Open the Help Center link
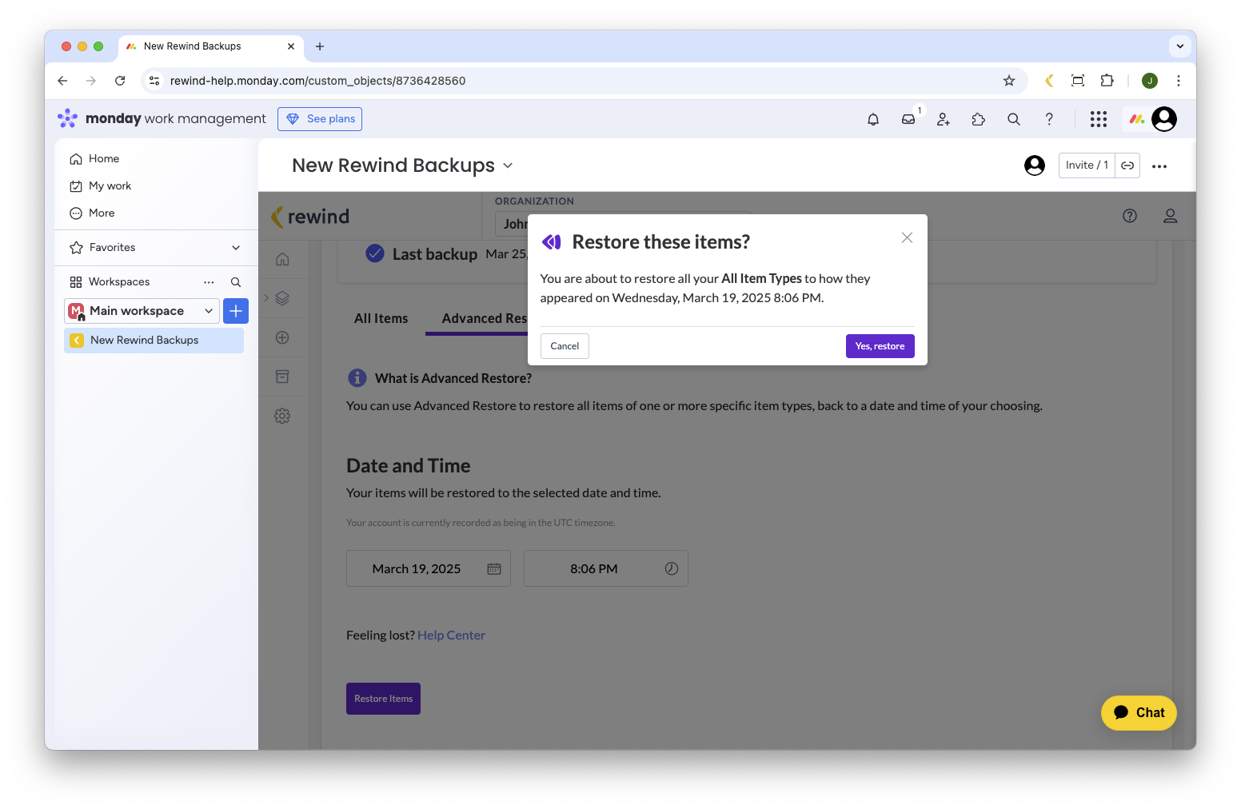This screenshot has width=1241, height=809. [x=451, y=636]
